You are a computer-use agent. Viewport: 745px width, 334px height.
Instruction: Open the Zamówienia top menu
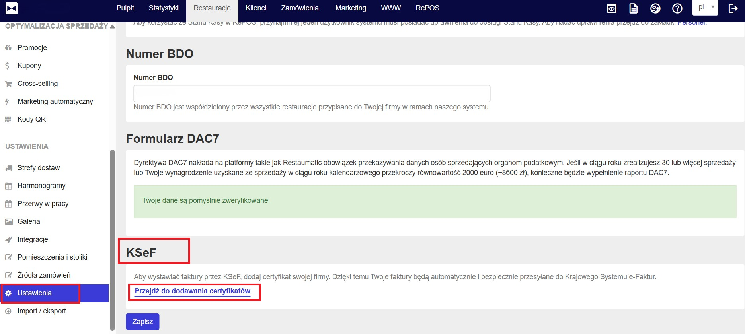pyautogui.click(x=300, y=8)
